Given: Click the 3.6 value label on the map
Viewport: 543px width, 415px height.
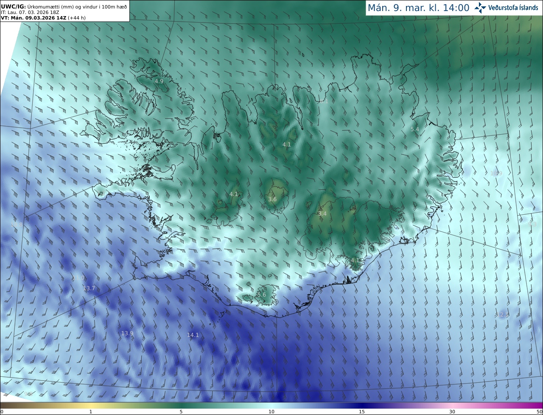Looking at the screenshot, I should (x=272, y=199).
